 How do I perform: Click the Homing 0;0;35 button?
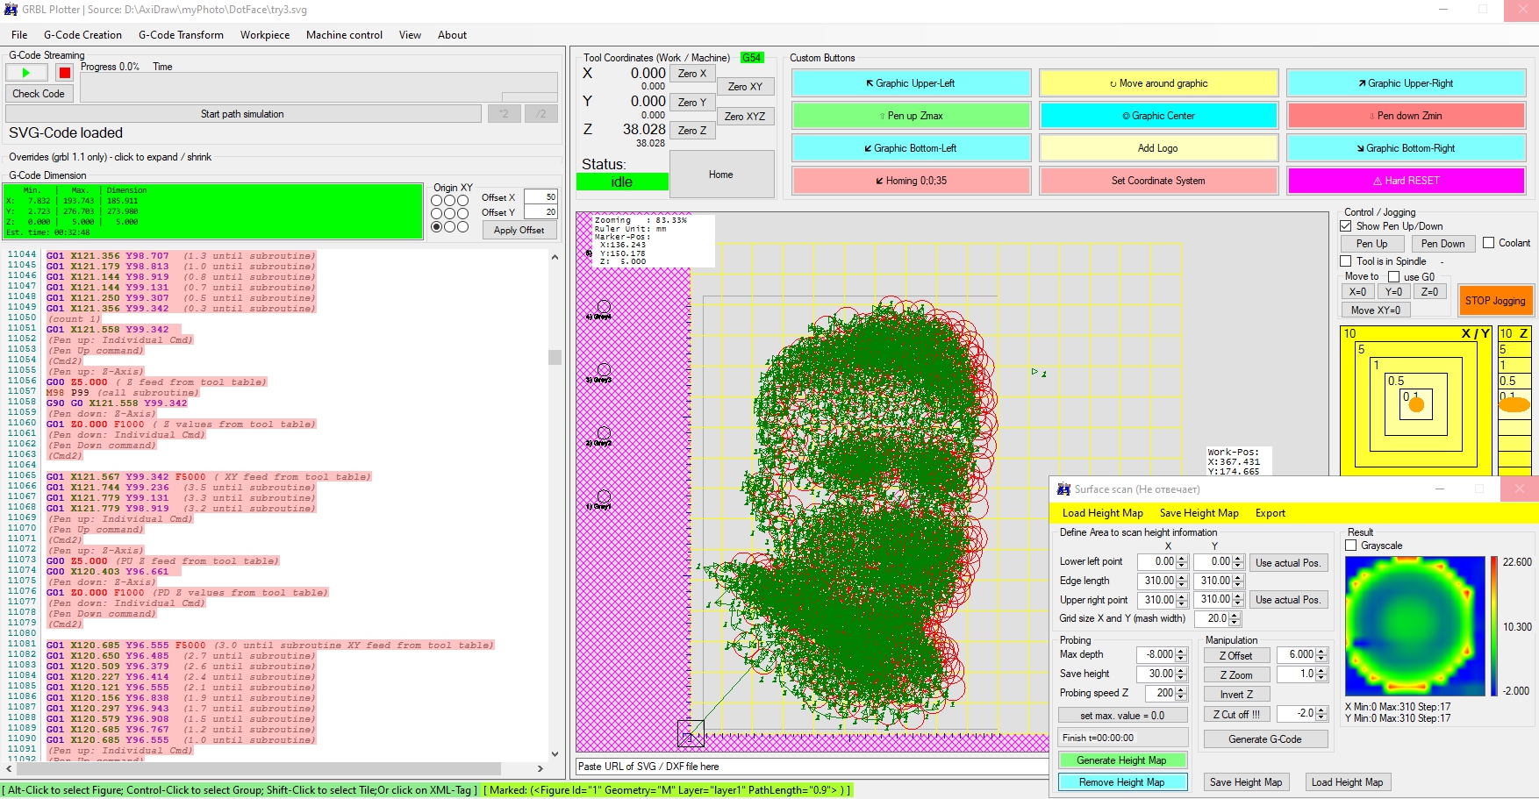pos(911,181)
